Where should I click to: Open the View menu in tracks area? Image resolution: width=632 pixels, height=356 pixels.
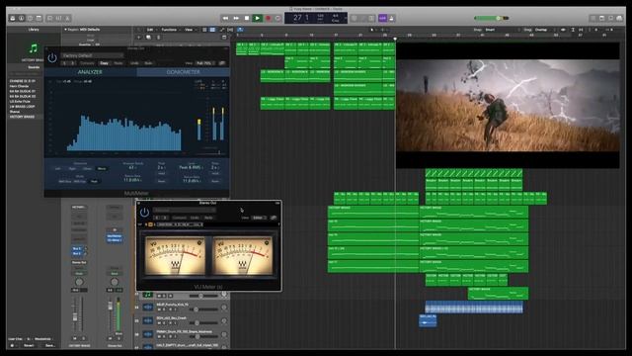(189, 30)
